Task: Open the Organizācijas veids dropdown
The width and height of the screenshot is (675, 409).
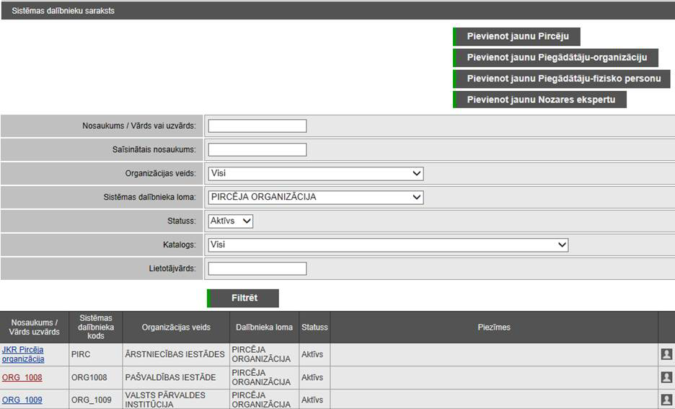Action: (315, 174)
